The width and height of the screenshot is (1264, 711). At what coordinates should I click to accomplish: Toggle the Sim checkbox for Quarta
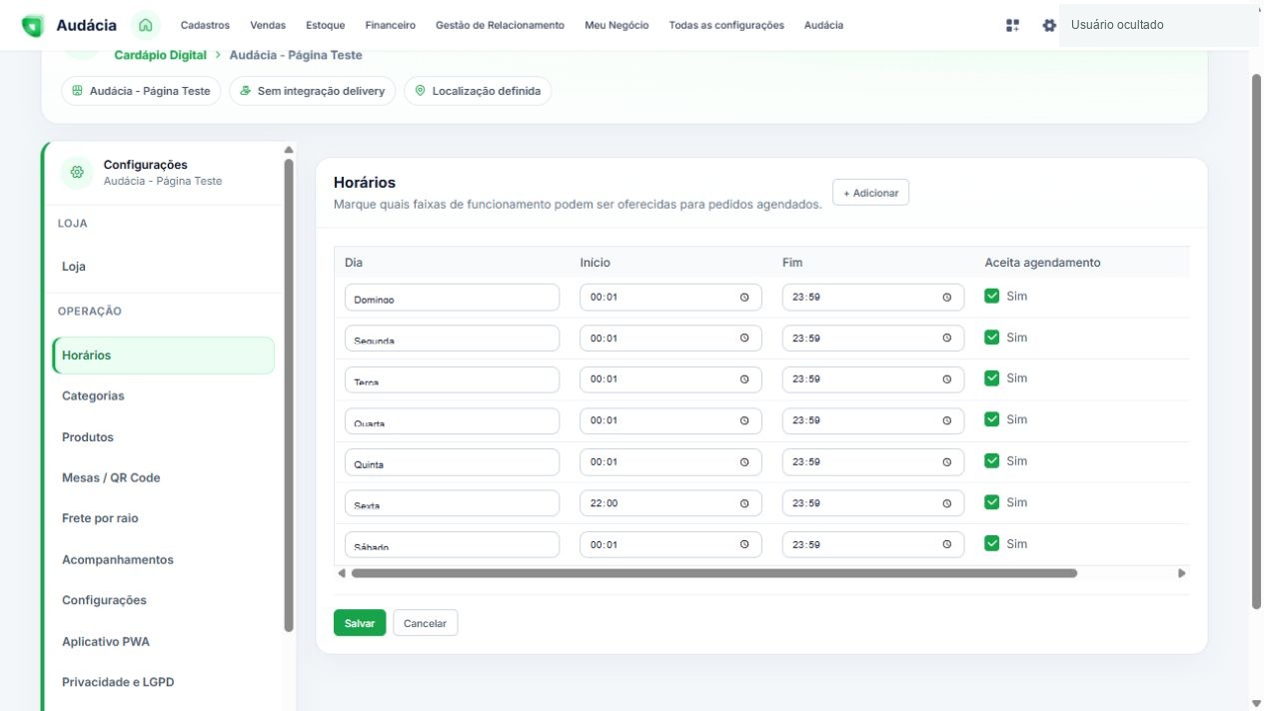(991, 419)
